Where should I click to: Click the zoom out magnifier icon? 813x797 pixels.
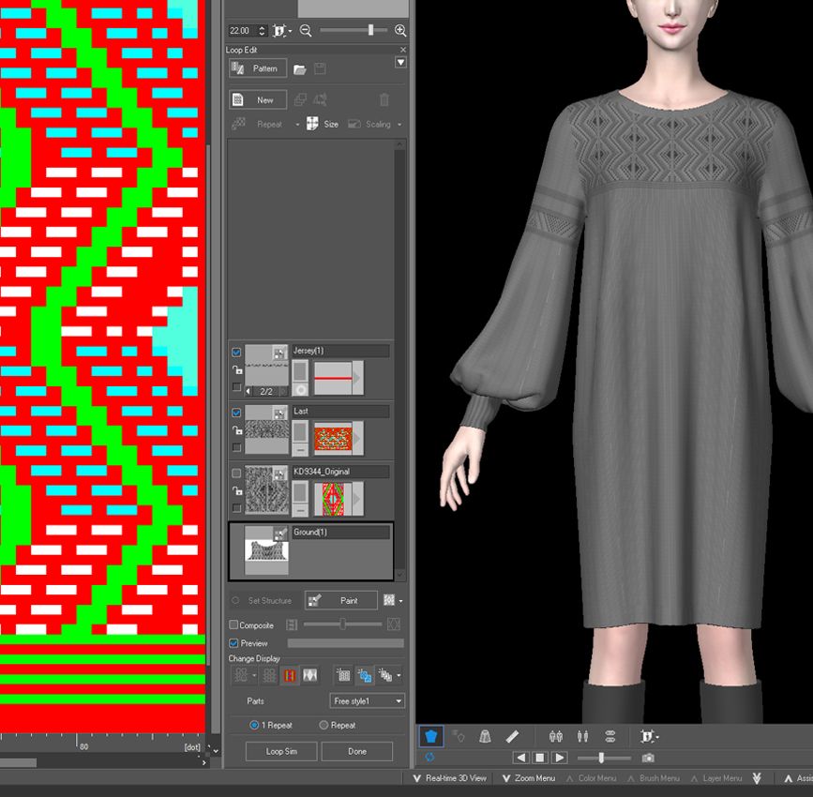306,31
